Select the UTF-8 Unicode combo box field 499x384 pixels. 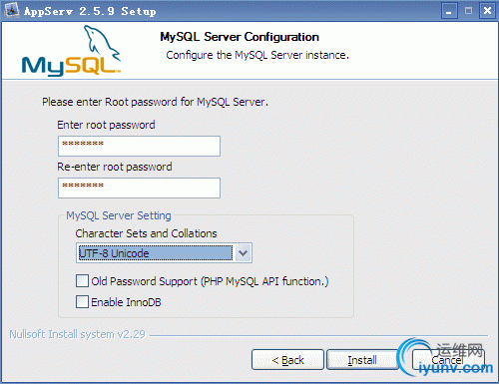pos(164,253)
